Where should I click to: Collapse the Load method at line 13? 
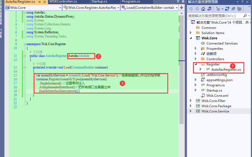point(25,67)
